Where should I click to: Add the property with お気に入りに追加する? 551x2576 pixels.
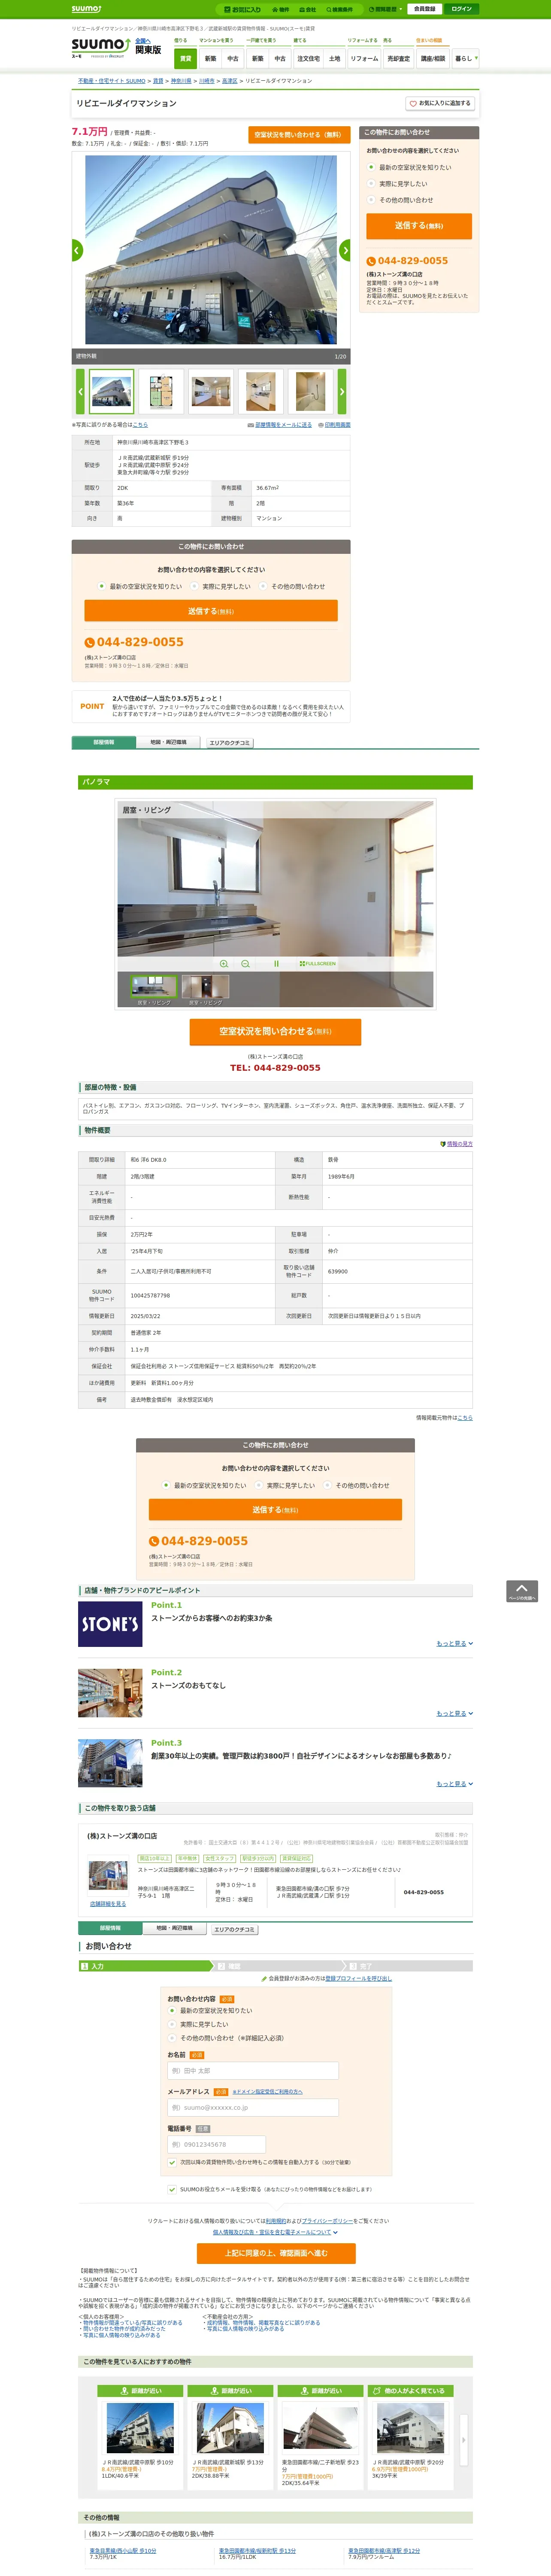click(x=439, y=103)
